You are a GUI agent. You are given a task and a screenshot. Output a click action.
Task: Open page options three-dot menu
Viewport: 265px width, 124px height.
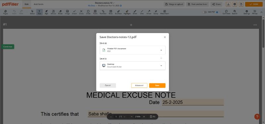(x=255, y=25)
